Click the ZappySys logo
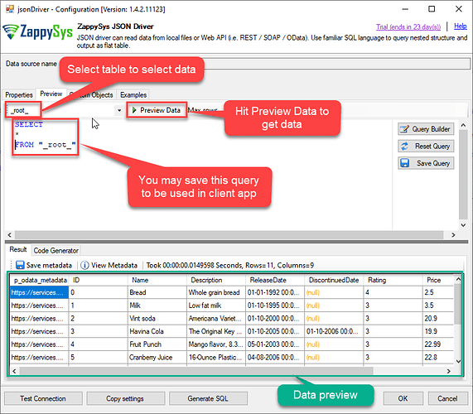473x414 pixels. click(38, 32)
